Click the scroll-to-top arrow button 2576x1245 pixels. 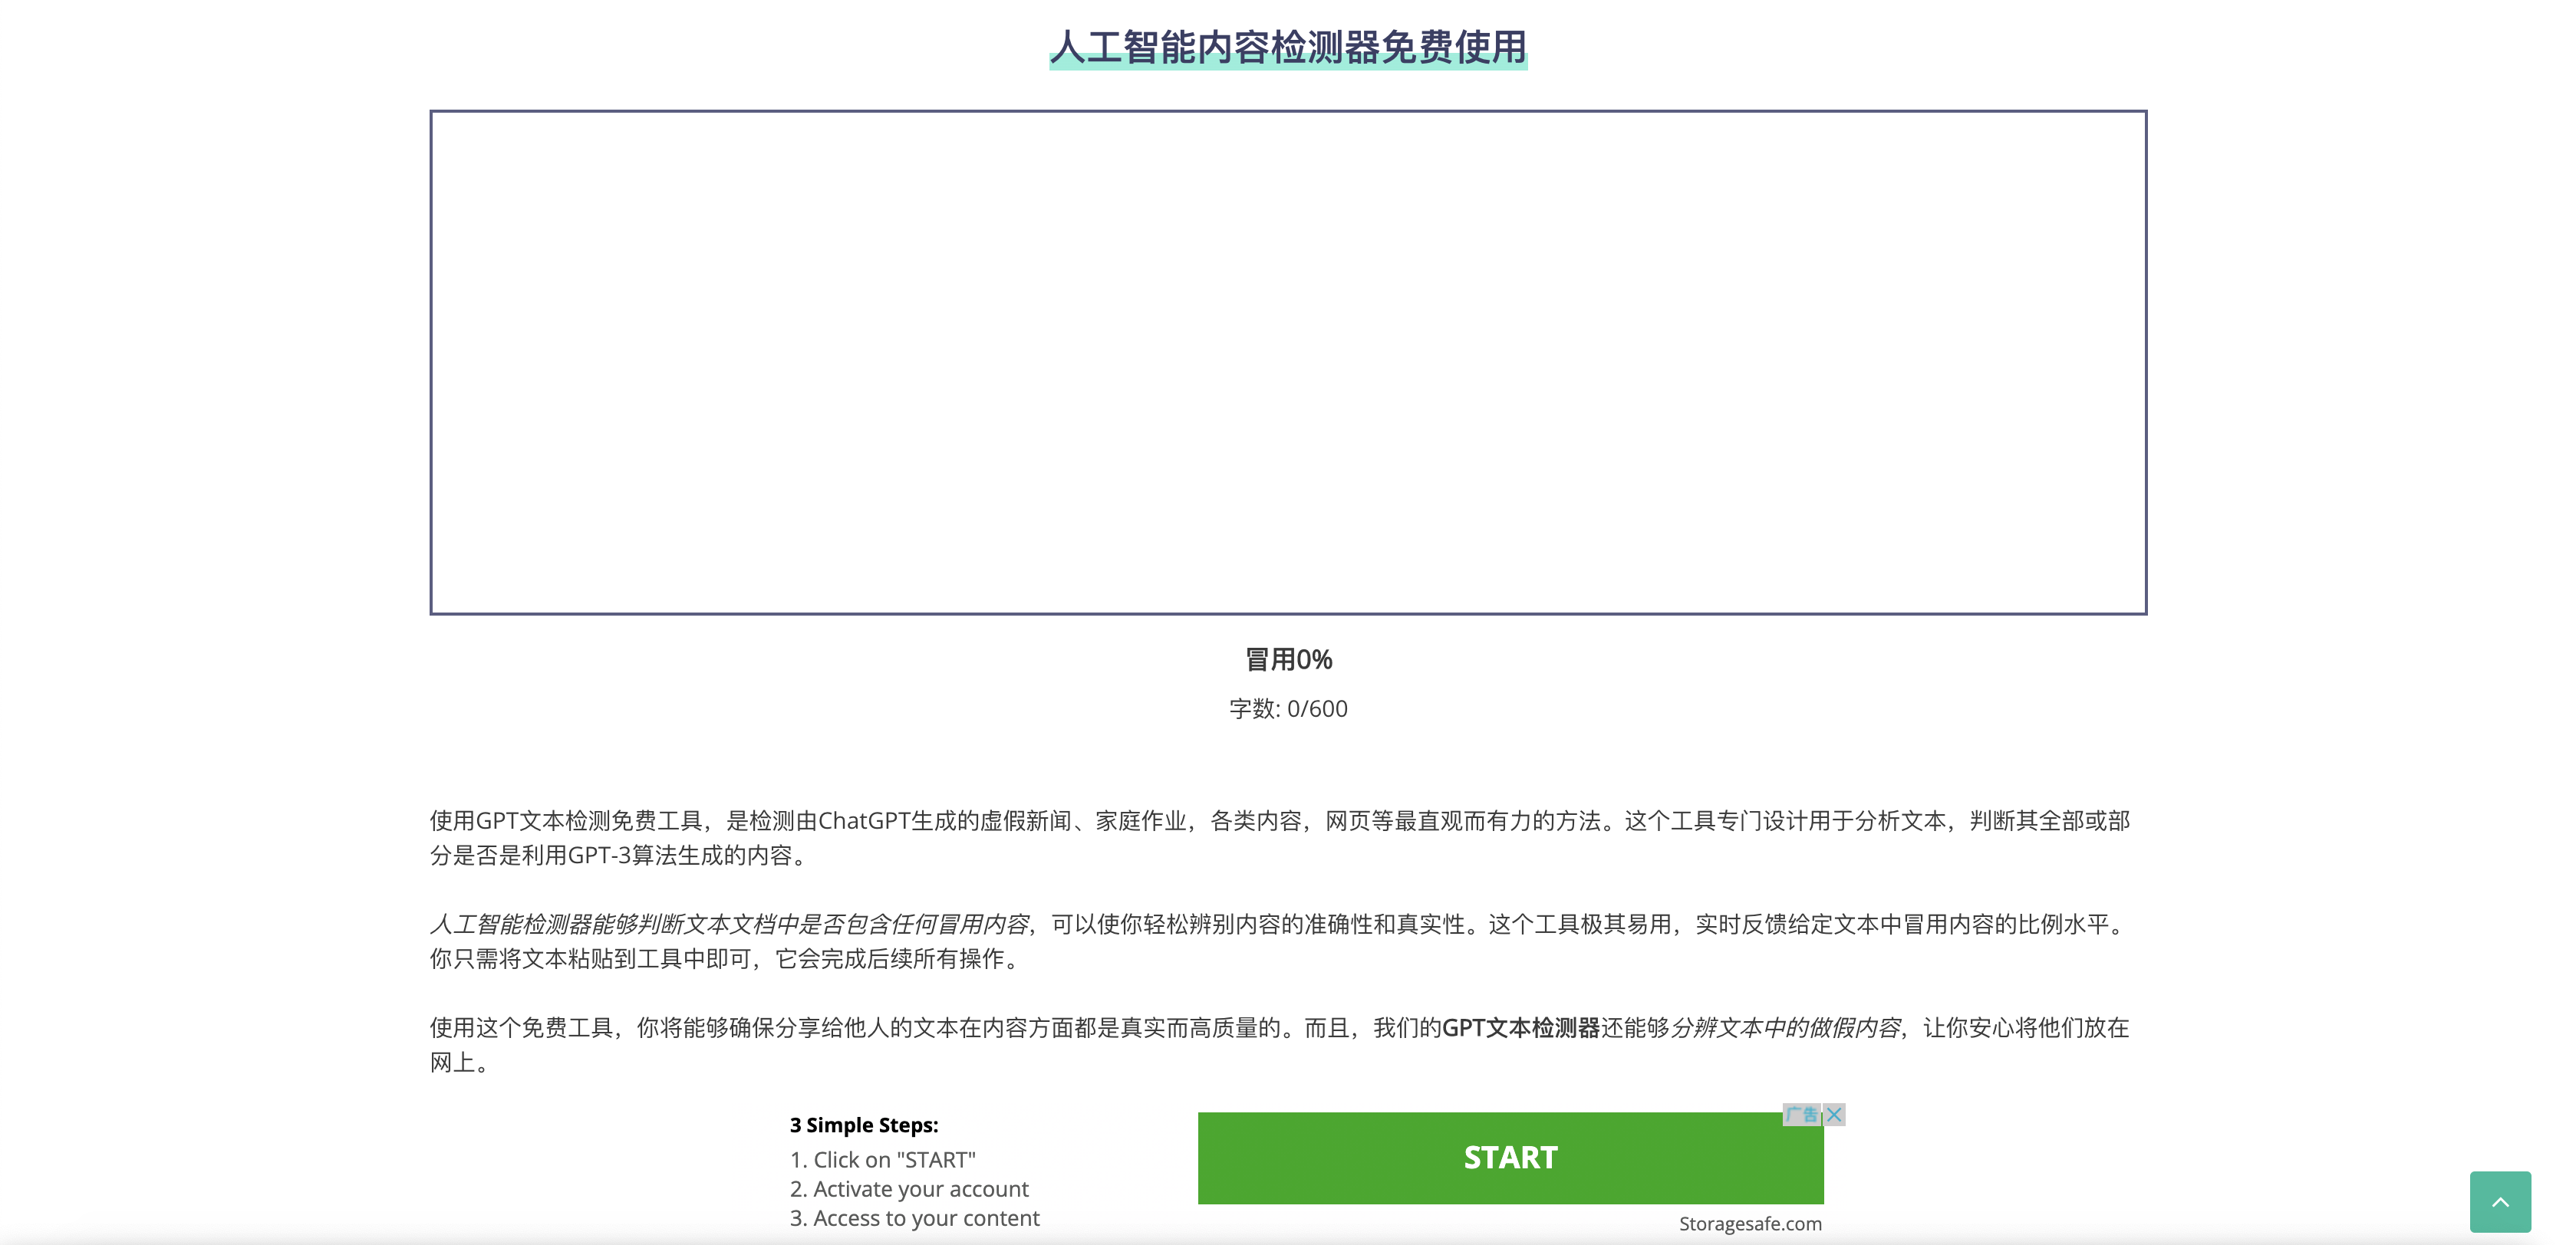pos(2500,1202)
